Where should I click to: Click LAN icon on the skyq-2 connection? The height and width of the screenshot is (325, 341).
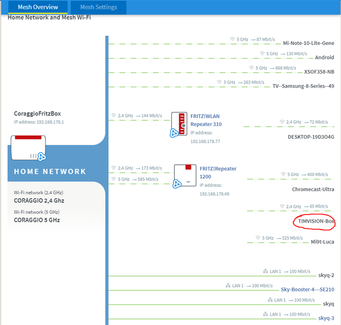[265, 271]
